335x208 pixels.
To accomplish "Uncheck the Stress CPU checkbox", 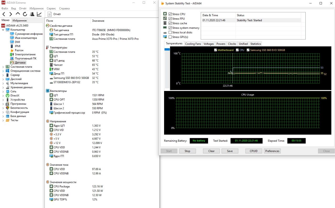I will [x=170, y=14].
